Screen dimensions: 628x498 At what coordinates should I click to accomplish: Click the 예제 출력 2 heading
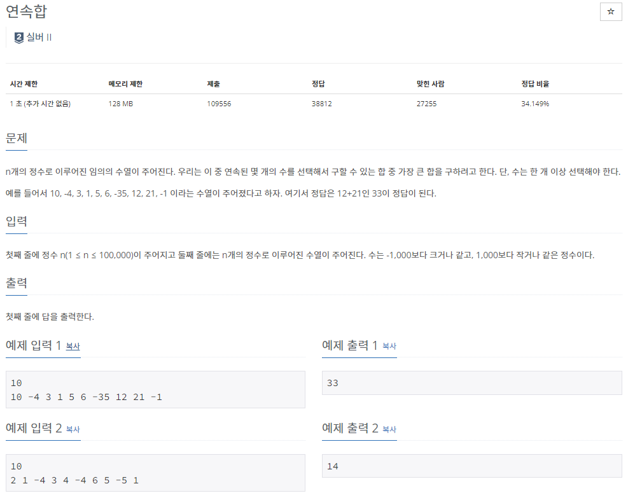tap(350, 428)
